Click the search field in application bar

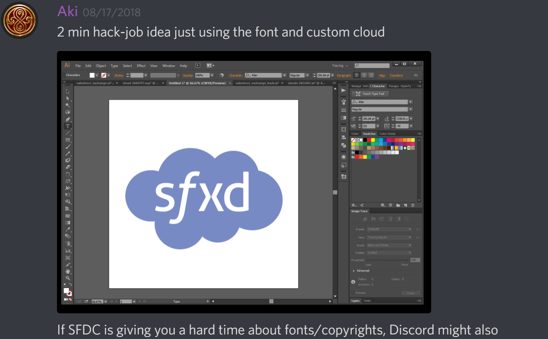pyautogui.click(x=372, y=66)
